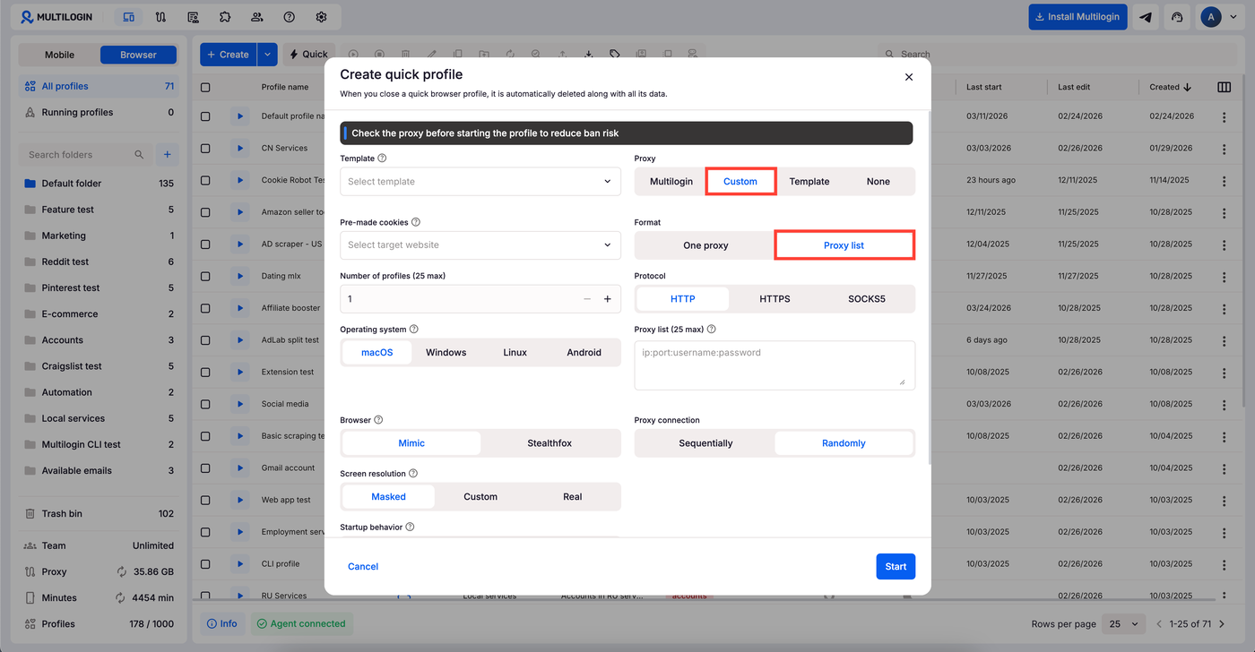This screenshot has width=1255, height=652.
Task: Click the Info button at the bottom
Action: pos(221,624)
